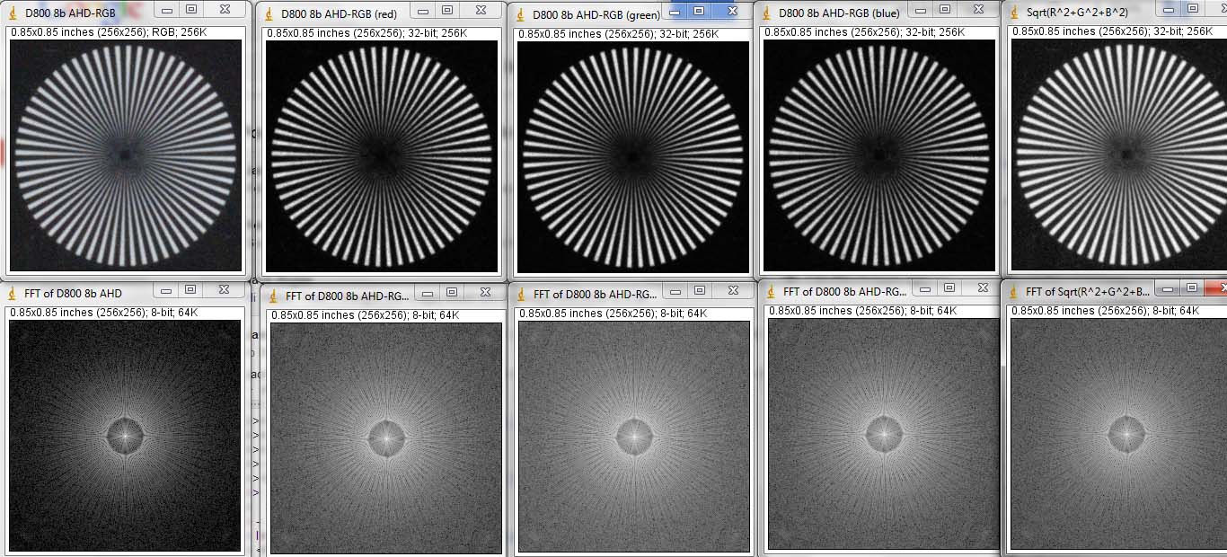
Task: Close the FFT of Sqrt window
Action: (1215, 287)
